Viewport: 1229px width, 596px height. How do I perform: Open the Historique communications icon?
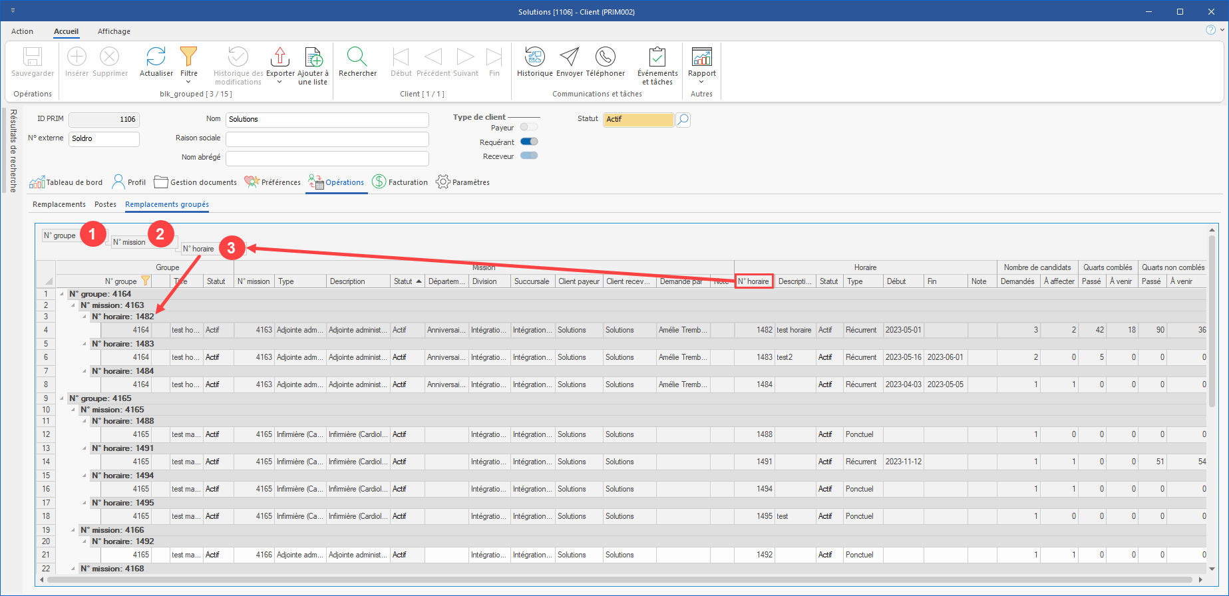click(534, 58)
